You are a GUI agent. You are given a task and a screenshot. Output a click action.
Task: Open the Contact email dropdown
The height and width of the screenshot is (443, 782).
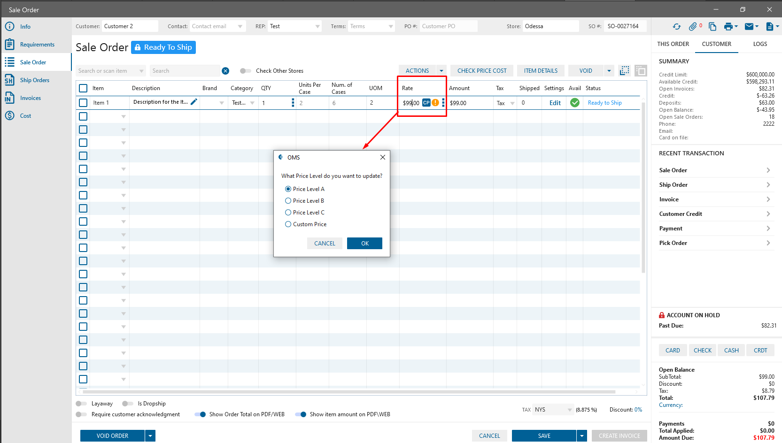[x=240, y=26]
